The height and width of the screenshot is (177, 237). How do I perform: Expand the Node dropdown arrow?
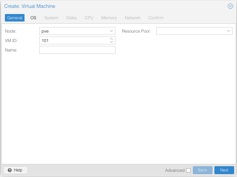point(111,31)
